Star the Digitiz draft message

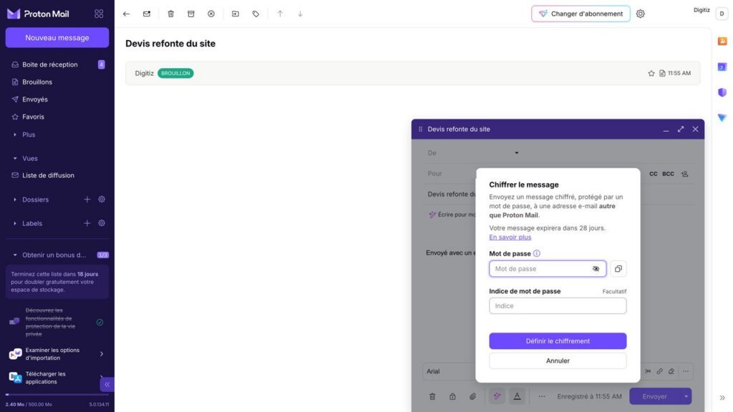coord(651,74)
